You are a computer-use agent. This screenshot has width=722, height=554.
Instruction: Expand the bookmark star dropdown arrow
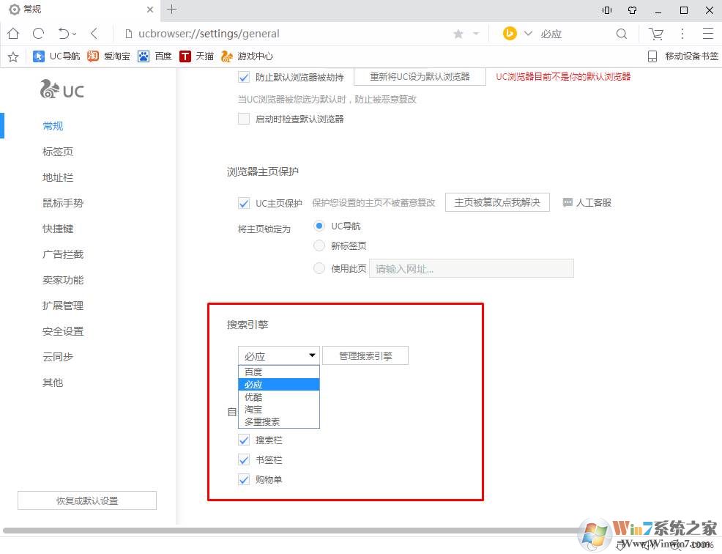(x=476, y=34)
